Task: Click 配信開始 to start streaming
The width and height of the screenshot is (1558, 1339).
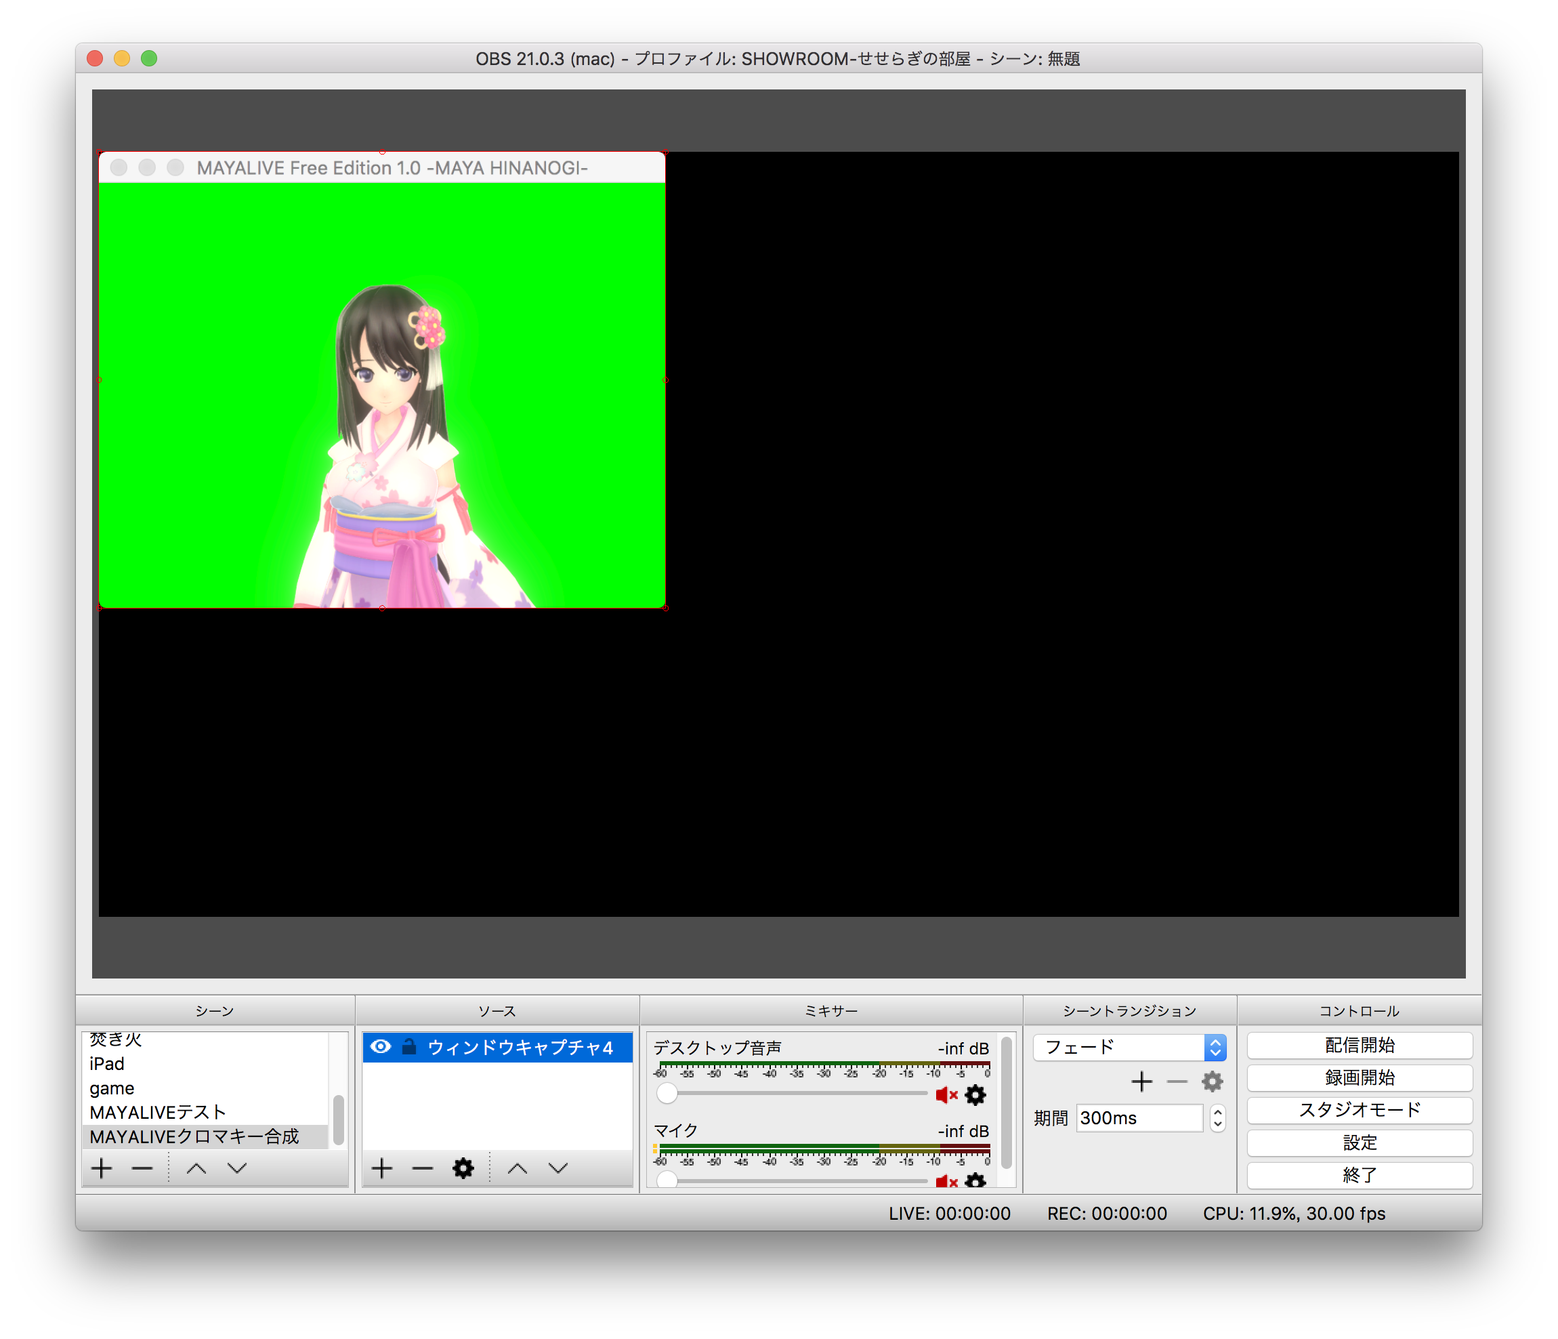Action: coord(1360,1045)
